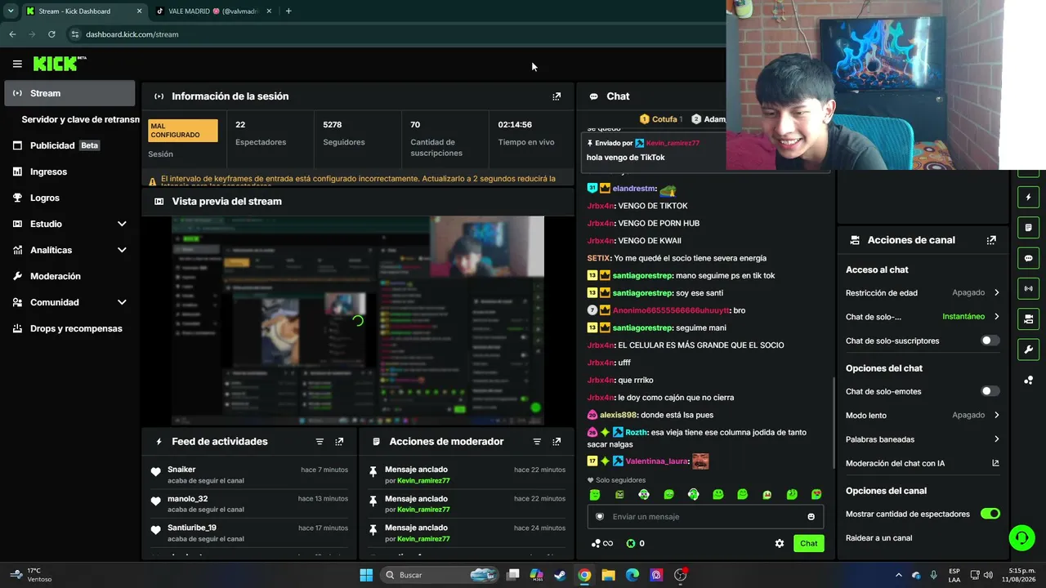Open Steam from the taskbar
1046x588 pixels.
click(x=560, y=575)
